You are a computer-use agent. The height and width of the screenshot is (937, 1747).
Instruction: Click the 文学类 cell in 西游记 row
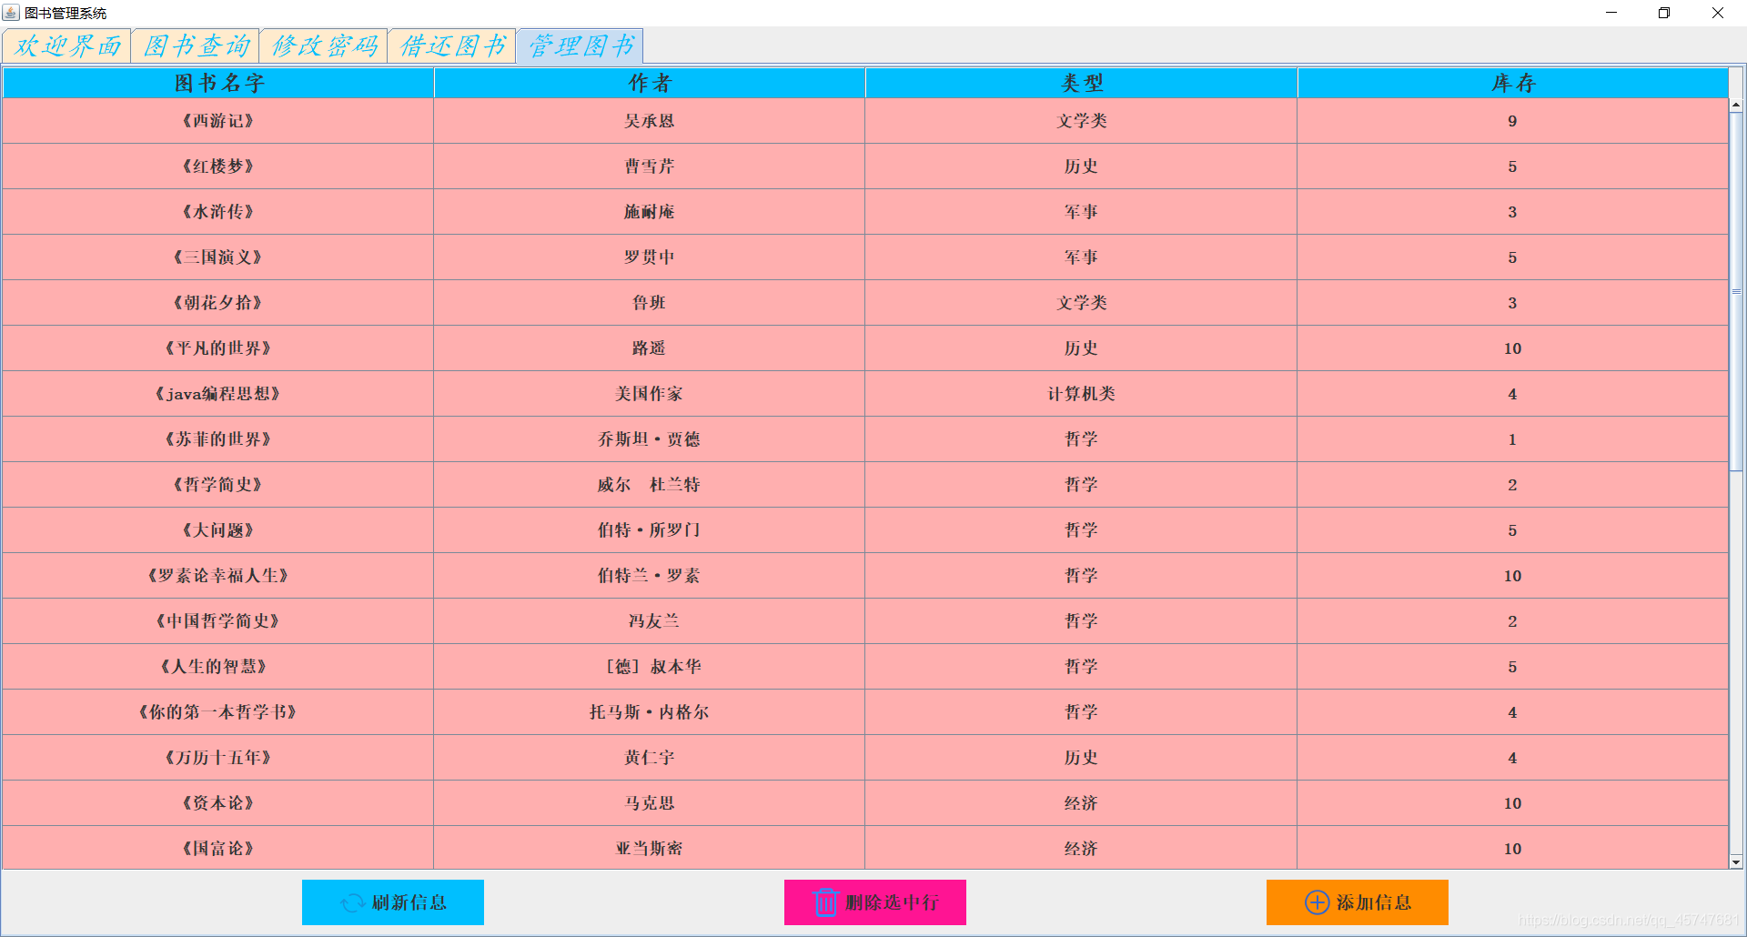pyautogui.click(x=1081, y=121)
